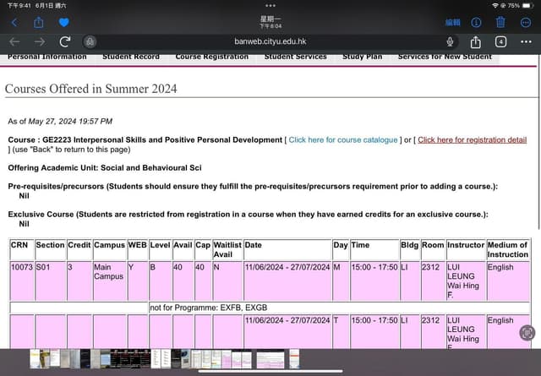Click the banweb.cityu.edu.hk address field

[270, 41]
